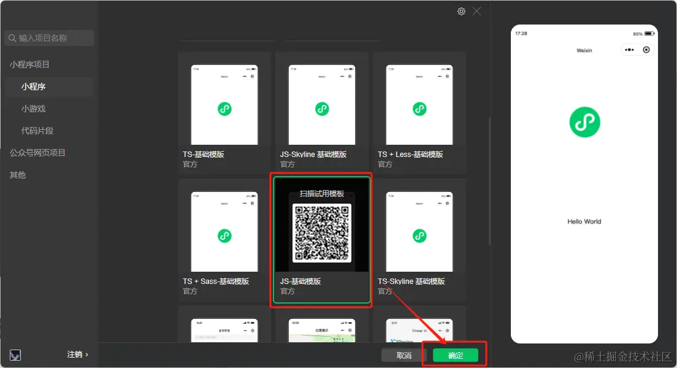Click the preview battery icon
The image size is (677, 368).
pos(649,34)
